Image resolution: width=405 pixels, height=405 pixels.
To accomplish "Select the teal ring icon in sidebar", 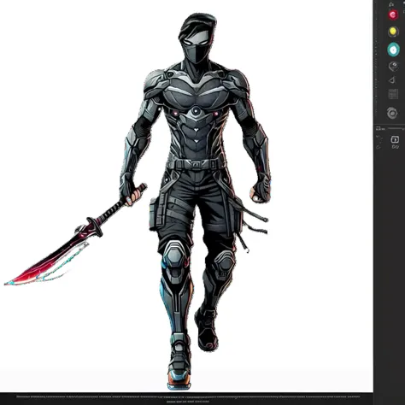I will [393, 50].
